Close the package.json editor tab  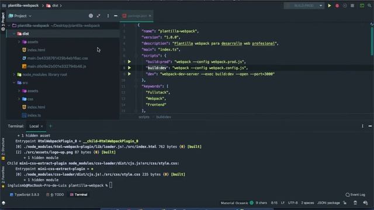(x=150, y=16)
